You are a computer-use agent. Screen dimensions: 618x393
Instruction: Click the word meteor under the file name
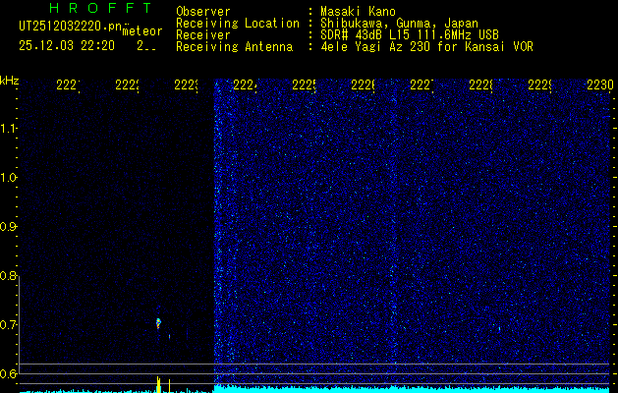pos(142,31)
